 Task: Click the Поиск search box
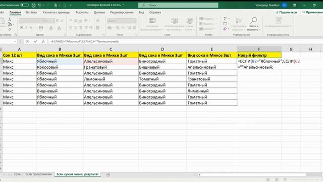tap(178, 5)
